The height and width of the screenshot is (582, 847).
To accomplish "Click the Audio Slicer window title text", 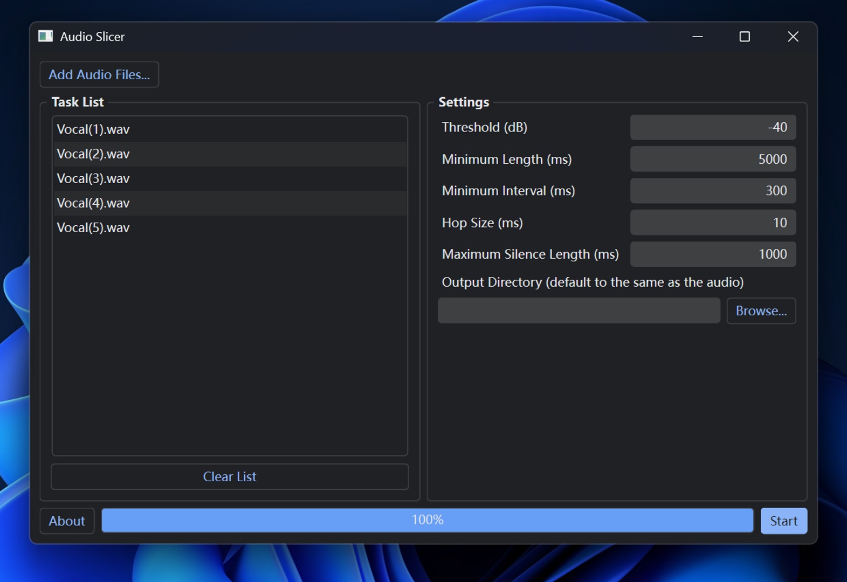I will click(x=92, y=37).
